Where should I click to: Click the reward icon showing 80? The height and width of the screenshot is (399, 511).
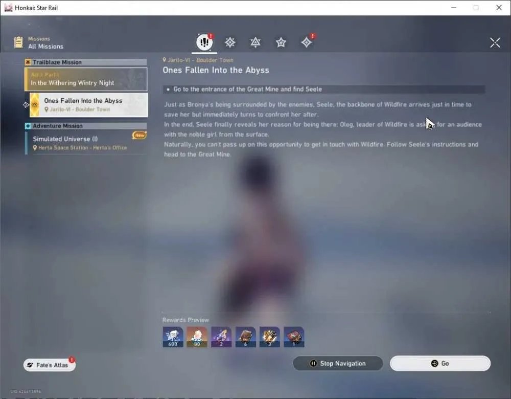tap(197, 337)
